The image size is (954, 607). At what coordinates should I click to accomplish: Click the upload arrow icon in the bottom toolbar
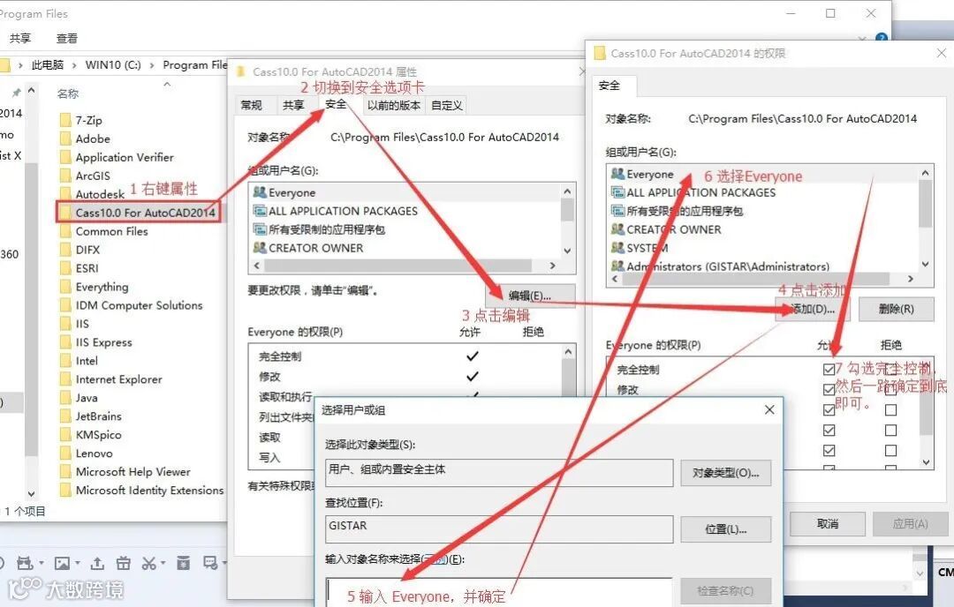pos(97,563)
